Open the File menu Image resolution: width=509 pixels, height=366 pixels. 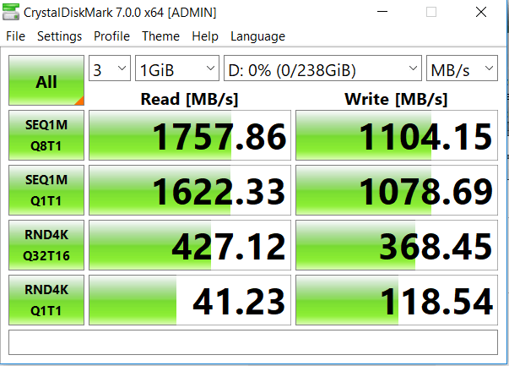click(x=15, y=36)
